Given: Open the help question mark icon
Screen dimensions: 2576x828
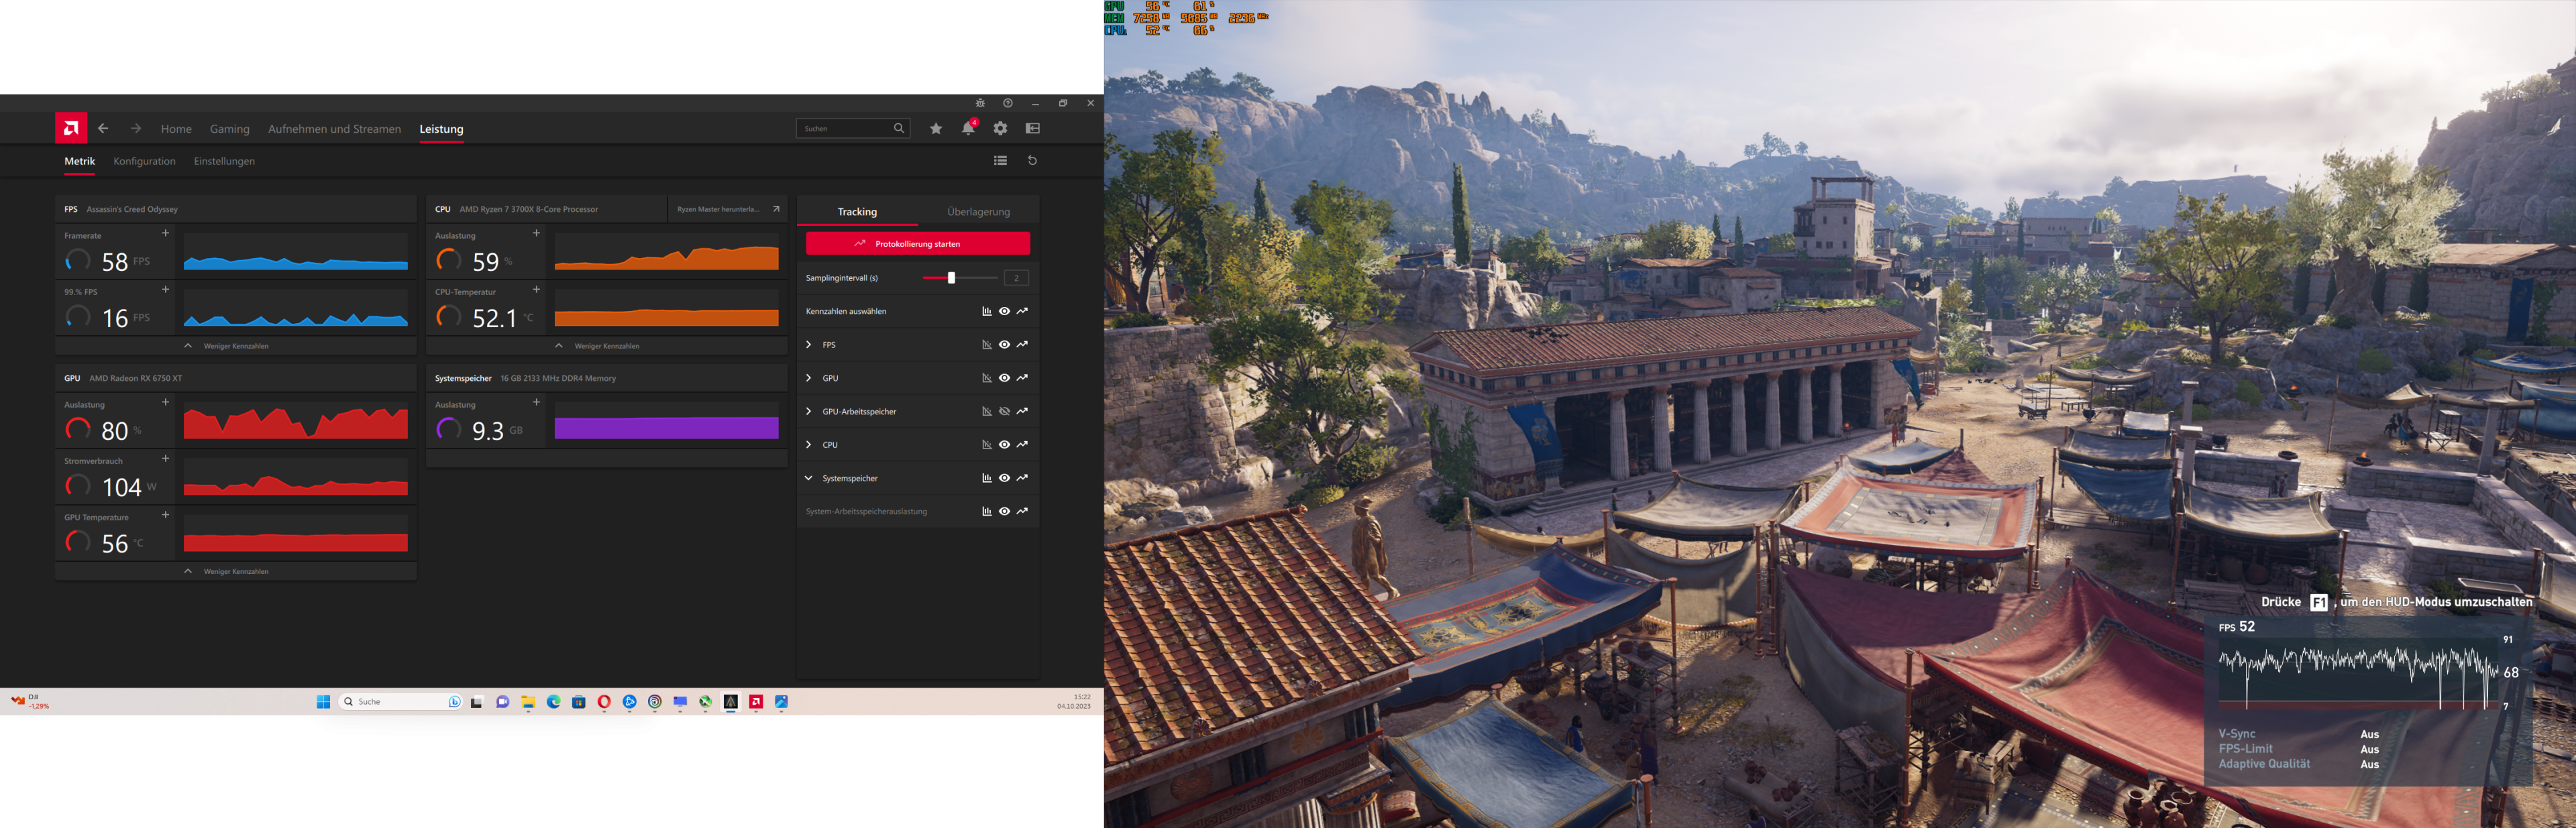Looking at the screenshot, I should coord(1008,103).
